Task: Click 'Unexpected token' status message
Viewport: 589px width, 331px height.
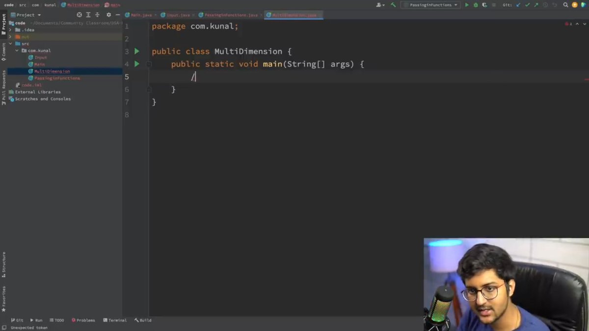Action: (x=29, y=328)
